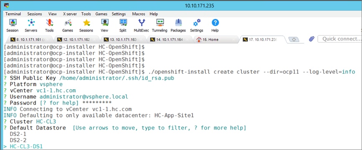Click the Help question mark icon
The image size is (362, 150).
tap(215, 25)
